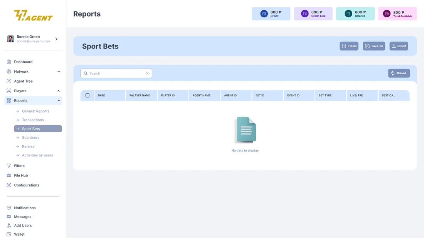Open the Dashboard page link
424x238 pixels.
point(23,62)
